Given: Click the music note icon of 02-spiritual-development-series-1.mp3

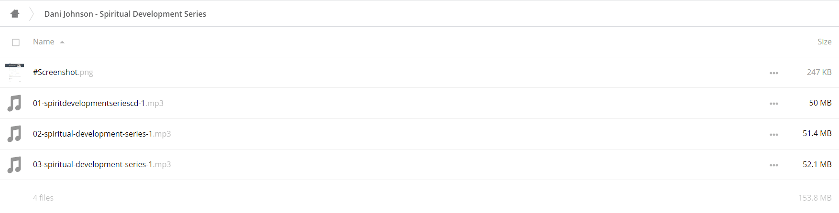Looking at the screenshot, I should tap(14, 134).
